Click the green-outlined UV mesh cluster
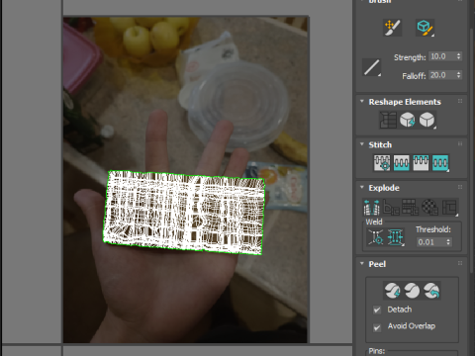 click(184, 213)
